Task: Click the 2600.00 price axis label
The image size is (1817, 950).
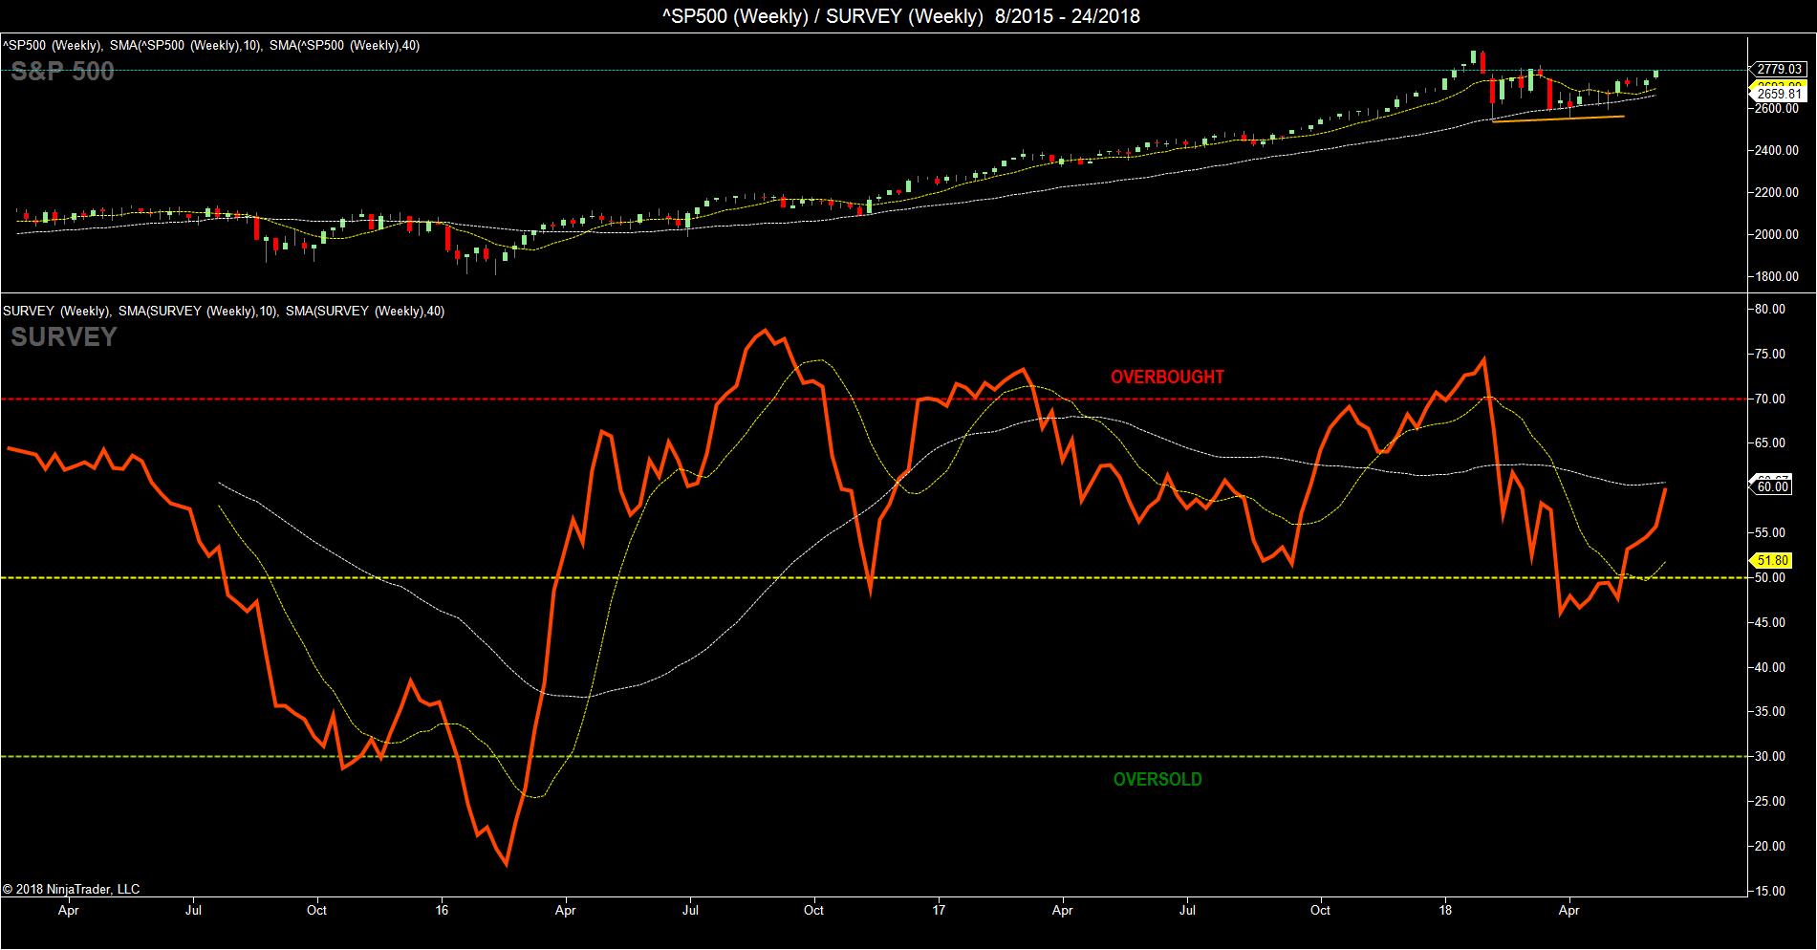Action: pyautogui.click(x=1778, y=108)
